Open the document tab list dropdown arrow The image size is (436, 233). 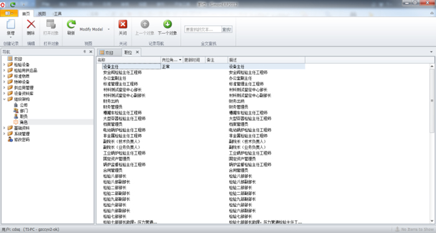[x=431, y=52]
